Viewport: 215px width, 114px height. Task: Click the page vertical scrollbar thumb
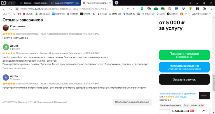[214, 83]
